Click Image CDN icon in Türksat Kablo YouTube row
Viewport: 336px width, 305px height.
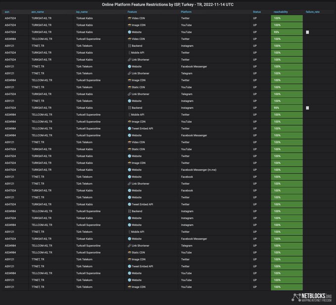tap(129, 25)
